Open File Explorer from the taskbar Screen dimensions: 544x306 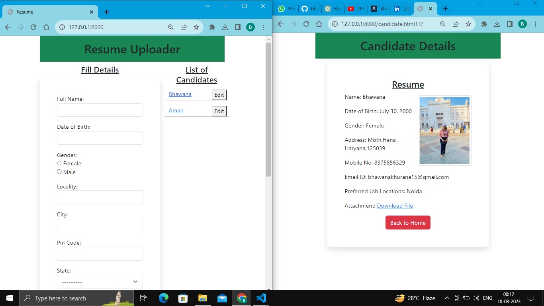point(203,298)
